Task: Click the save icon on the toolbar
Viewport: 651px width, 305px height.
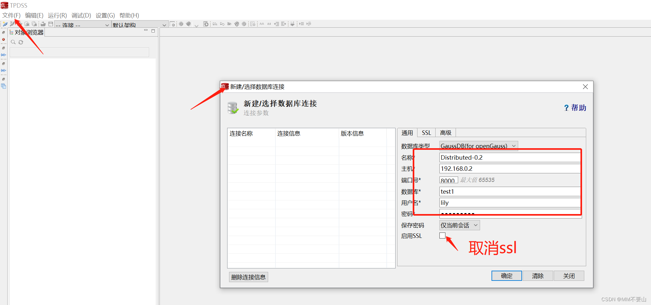Action: (x=51, y=24)
